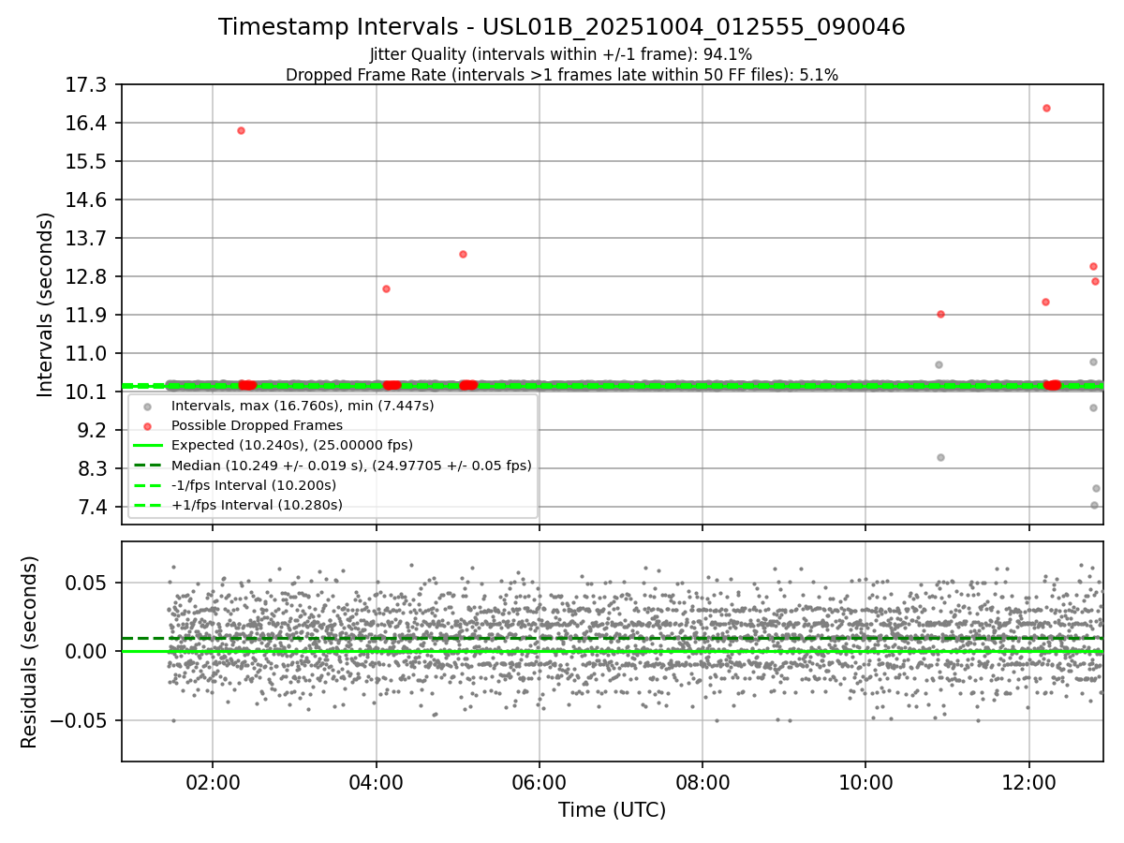Click the red outlier point near 16.2 seconds after 02:00
The image size is (1124, 843).
click(x=241, y=130)
